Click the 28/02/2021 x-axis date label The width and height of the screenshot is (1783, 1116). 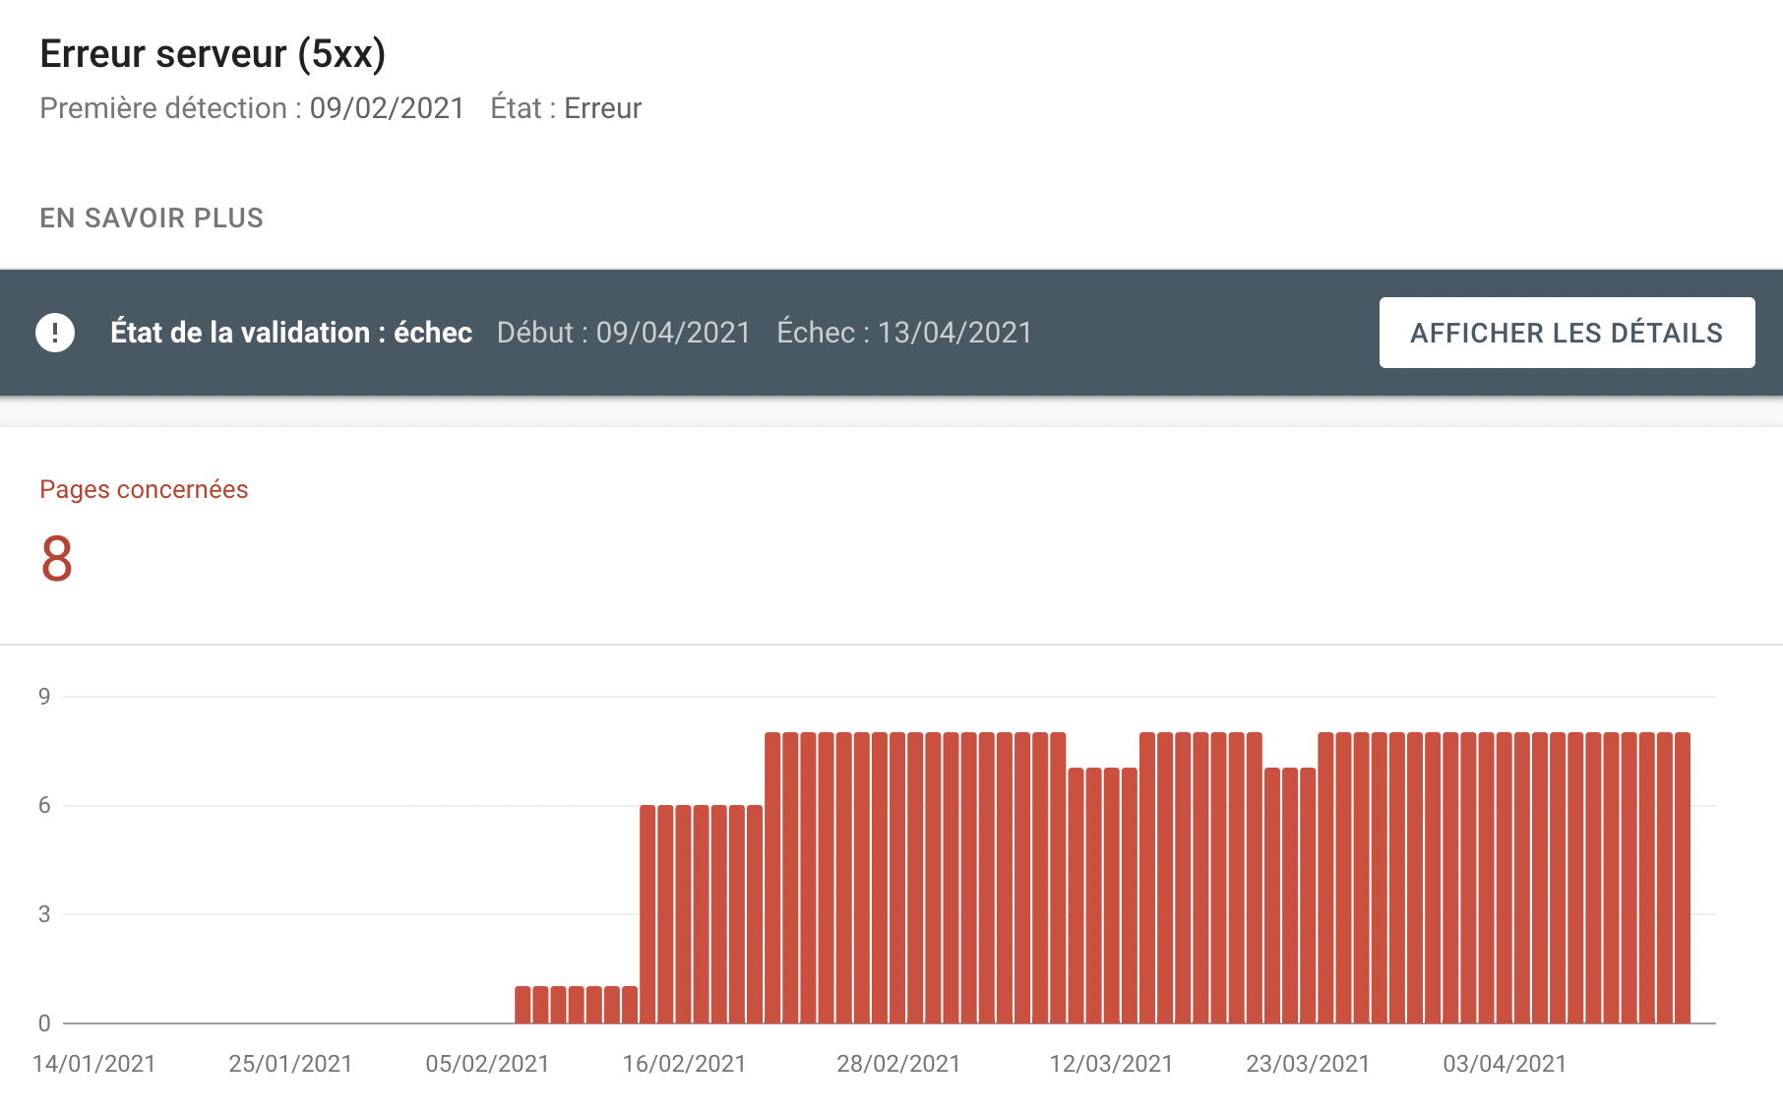898,1064
